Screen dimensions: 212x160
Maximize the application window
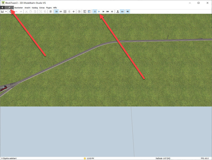[x=198, y=3]
